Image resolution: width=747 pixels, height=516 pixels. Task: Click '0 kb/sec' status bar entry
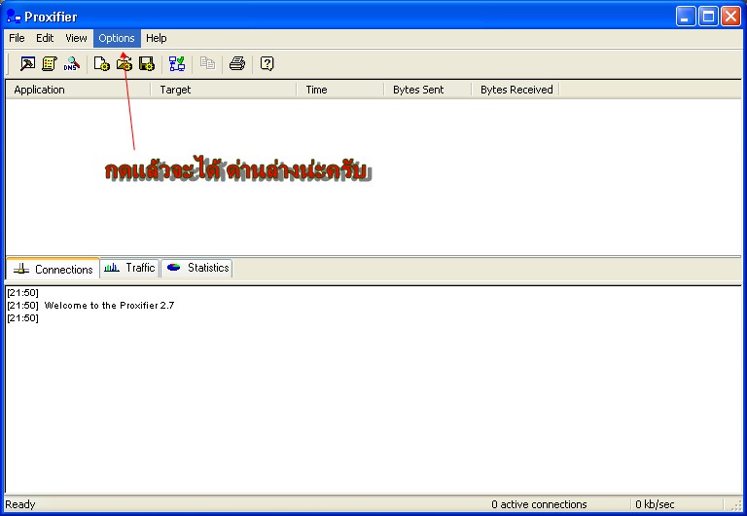[x=655, y=504]
